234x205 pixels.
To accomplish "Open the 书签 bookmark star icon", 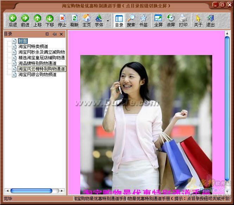I will point(144,18).
